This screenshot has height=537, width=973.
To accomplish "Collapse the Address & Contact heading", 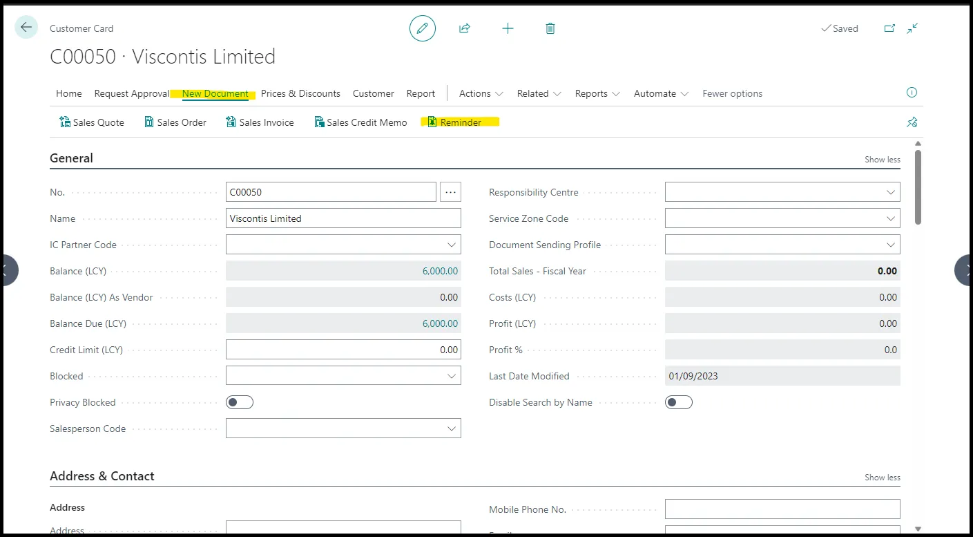I will (102, 475).
